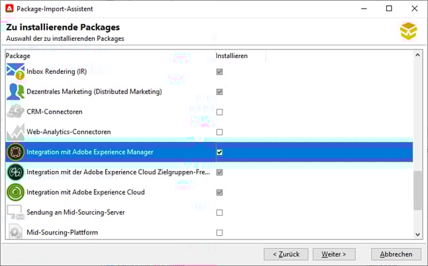Click the Experience Cloud Zielgruppen-Freigabe icon
This screenshot has width=428, height=266.
16,172
